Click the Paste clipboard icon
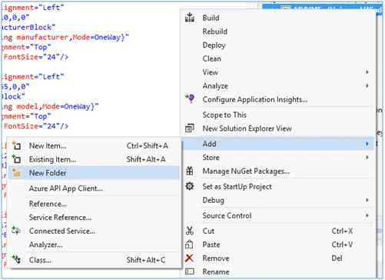Viewport: 385px width, 280px height. tap(189, 245)
